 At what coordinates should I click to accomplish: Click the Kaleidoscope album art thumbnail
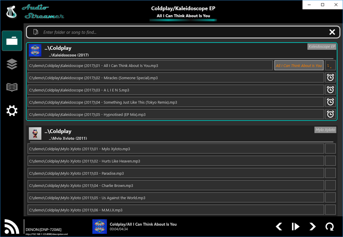pyautogui.click(x=35, y=50)
